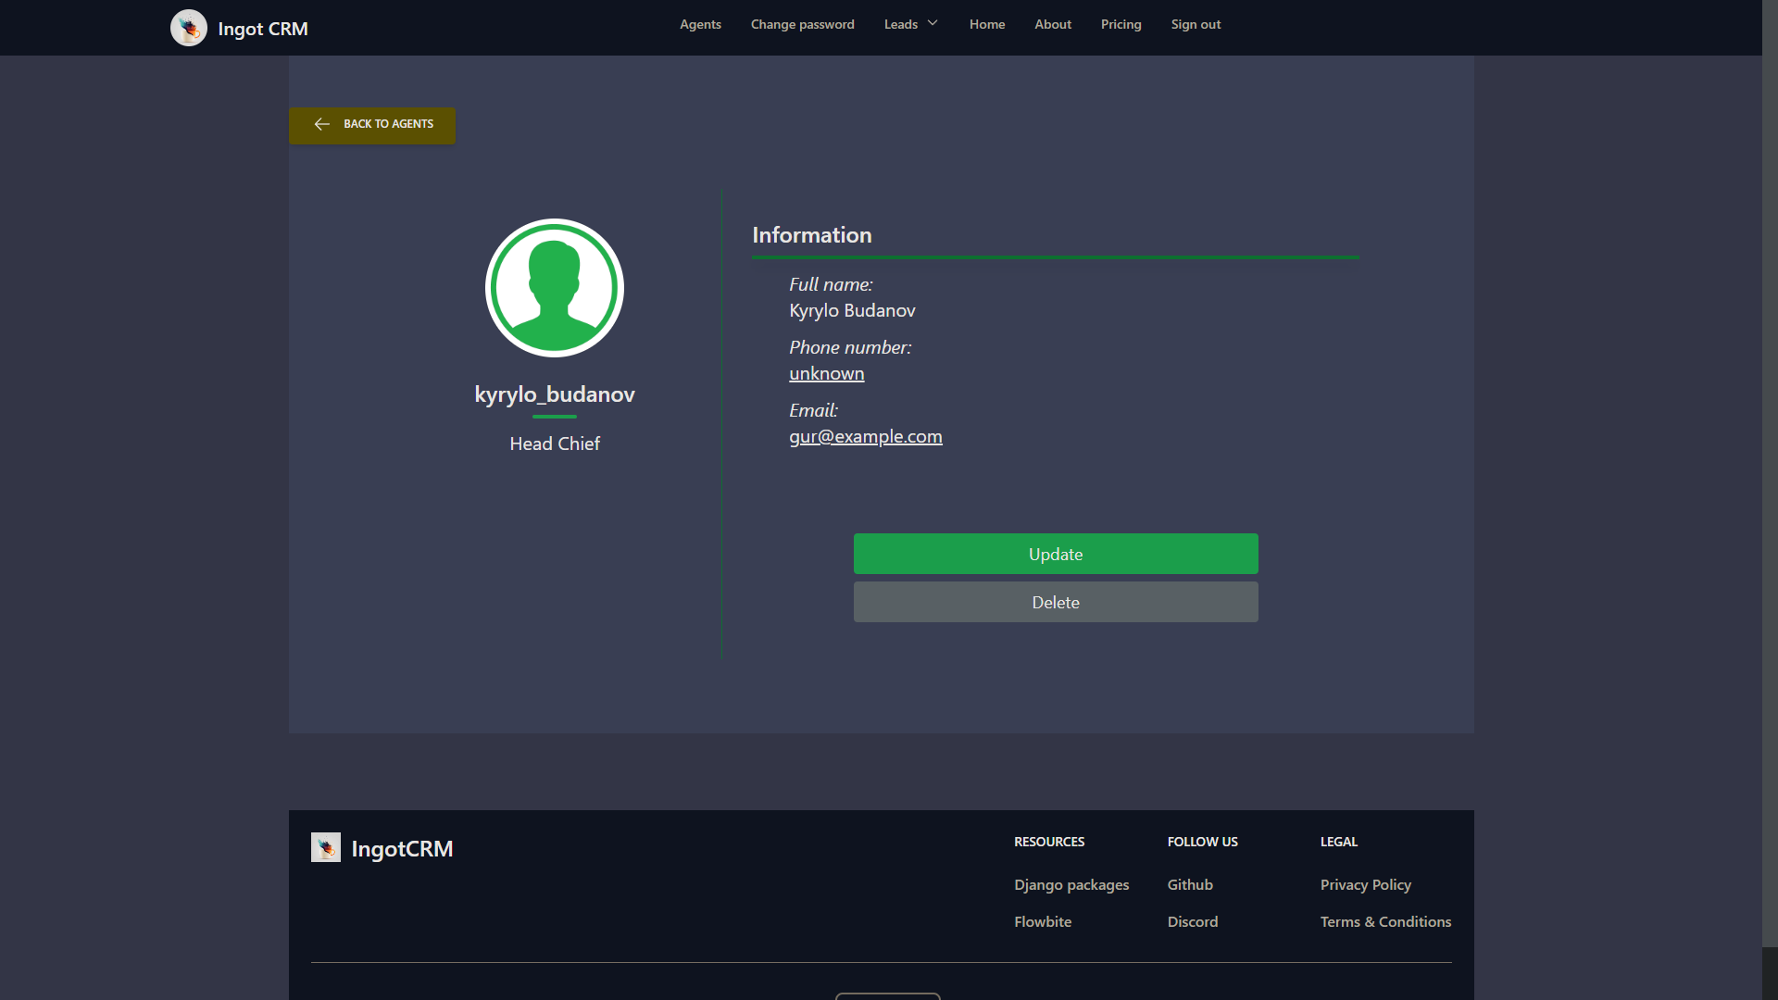This screenshot has width=1778, height=1000.
Task: Open Terms & Conditions link
Action: point(1385,921)
